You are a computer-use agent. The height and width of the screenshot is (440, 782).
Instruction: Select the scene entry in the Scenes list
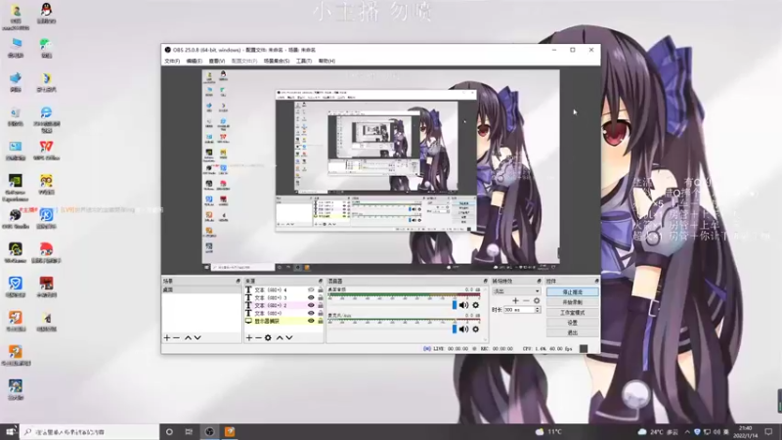coord(201,289)
